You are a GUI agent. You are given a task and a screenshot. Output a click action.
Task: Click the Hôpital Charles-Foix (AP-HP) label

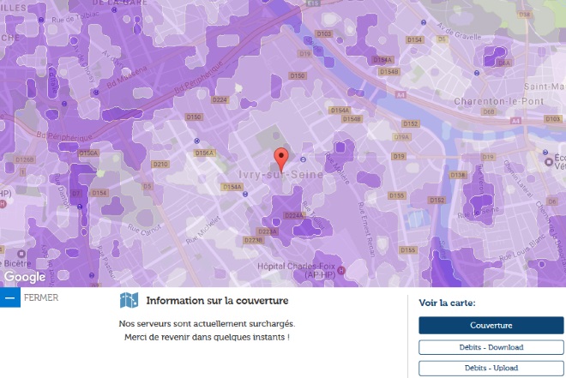click(297, 271)
